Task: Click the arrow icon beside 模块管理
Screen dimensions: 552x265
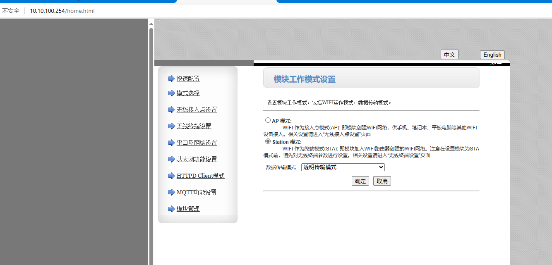Action: click(x=171, y=209)
